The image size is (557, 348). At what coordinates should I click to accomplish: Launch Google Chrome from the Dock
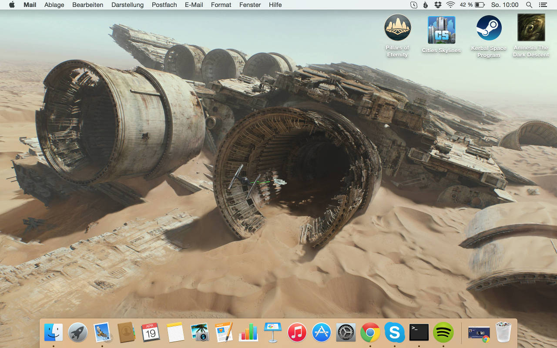pyautogui.click(x=370, y=333)
